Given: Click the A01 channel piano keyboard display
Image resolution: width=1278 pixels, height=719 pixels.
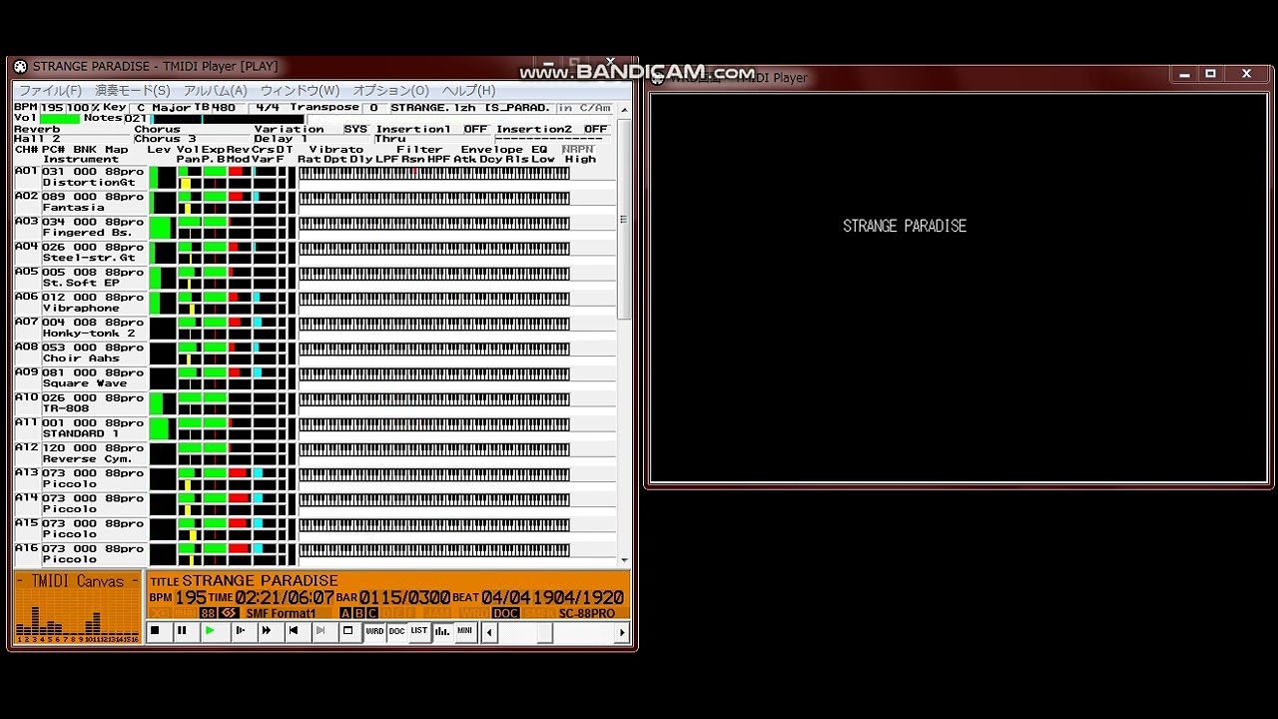Looking at the screenshot, I should coord(433,173).
